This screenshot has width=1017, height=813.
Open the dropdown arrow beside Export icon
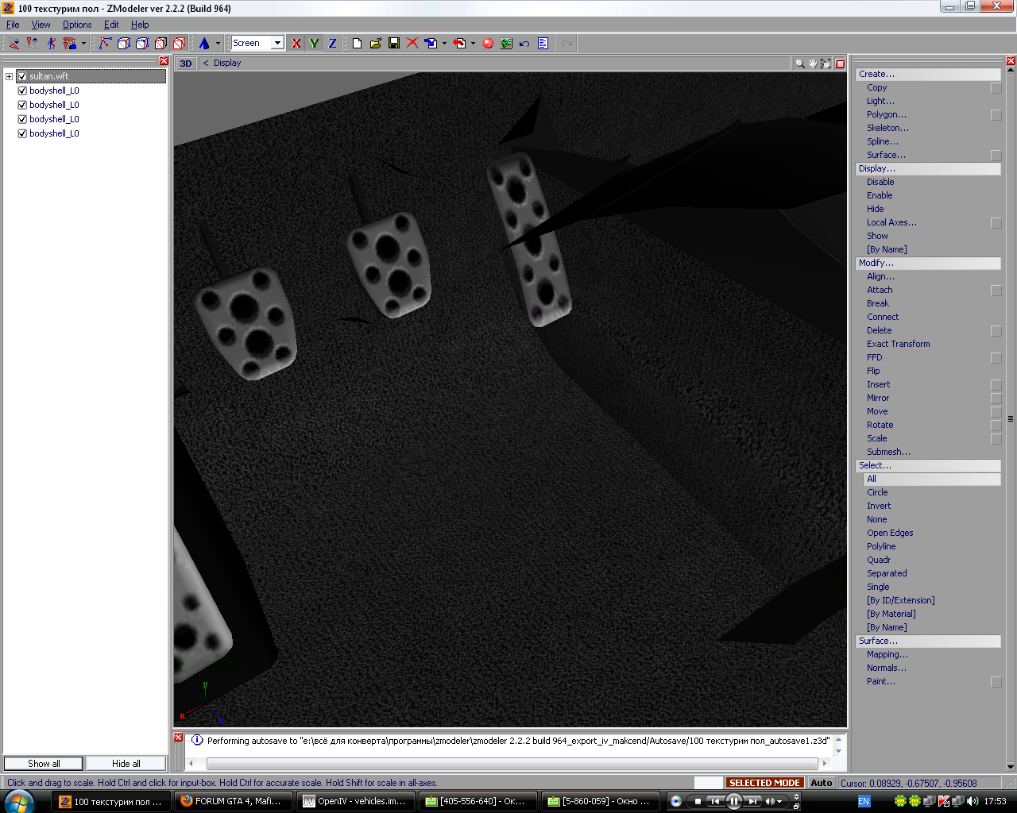pyautogui.click(x=473, y=43)
